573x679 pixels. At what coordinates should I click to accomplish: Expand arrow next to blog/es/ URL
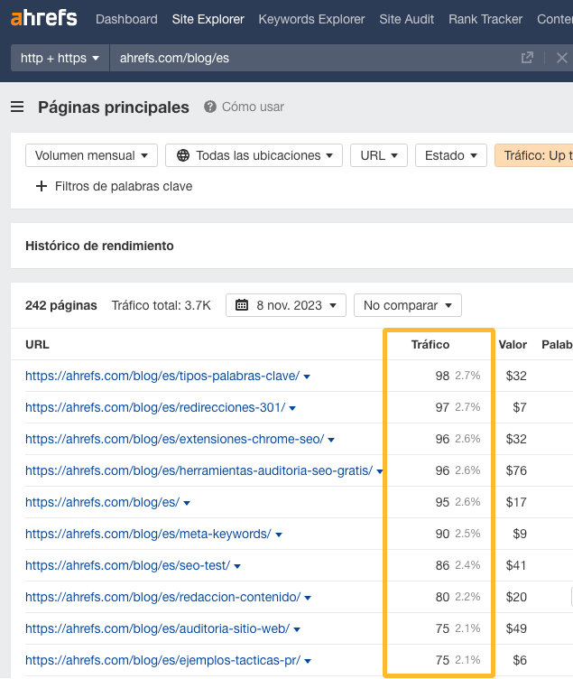click(187, 503)
